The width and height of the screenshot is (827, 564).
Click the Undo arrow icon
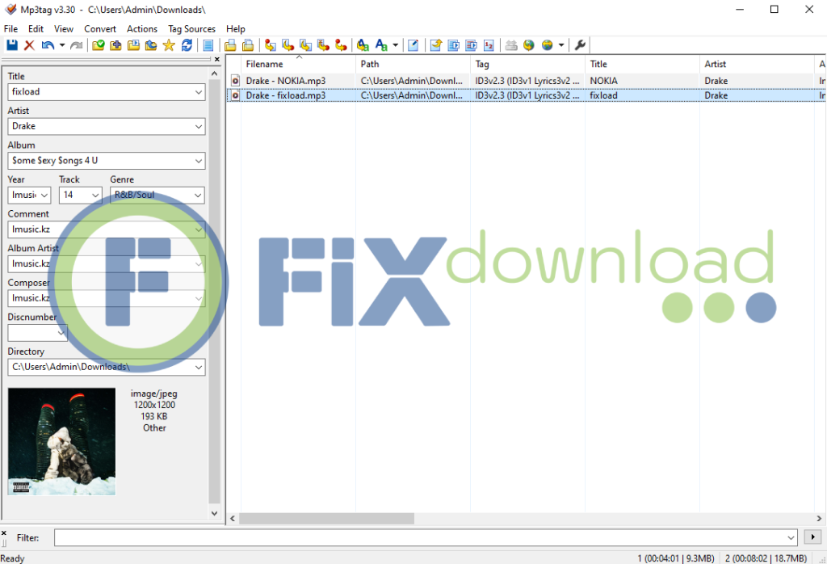point(48,45)
